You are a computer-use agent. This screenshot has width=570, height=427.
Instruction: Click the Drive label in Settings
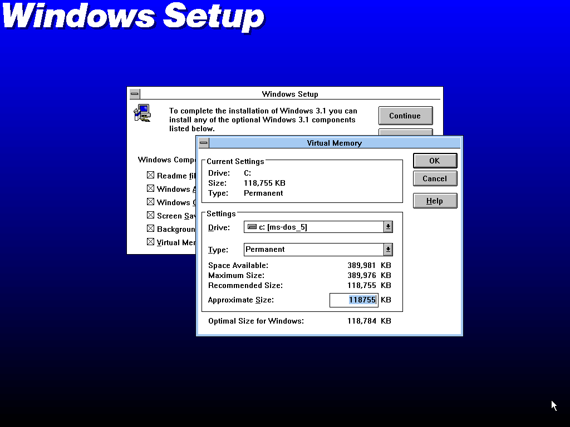click(219, 227)
